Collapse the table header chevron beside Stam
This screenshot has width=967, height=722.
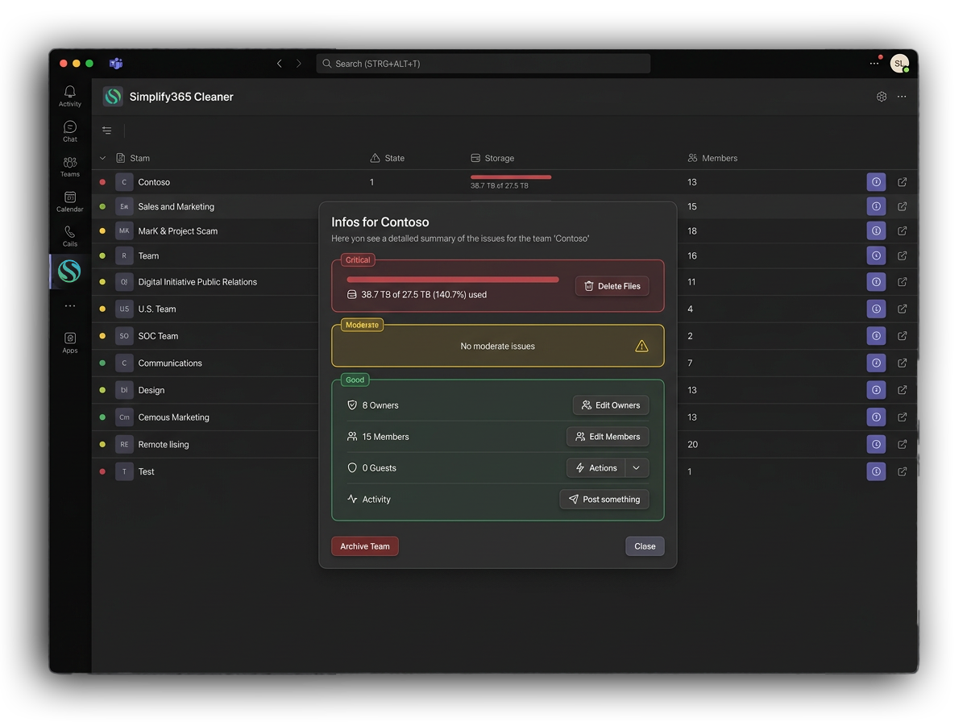click(102, 159)
